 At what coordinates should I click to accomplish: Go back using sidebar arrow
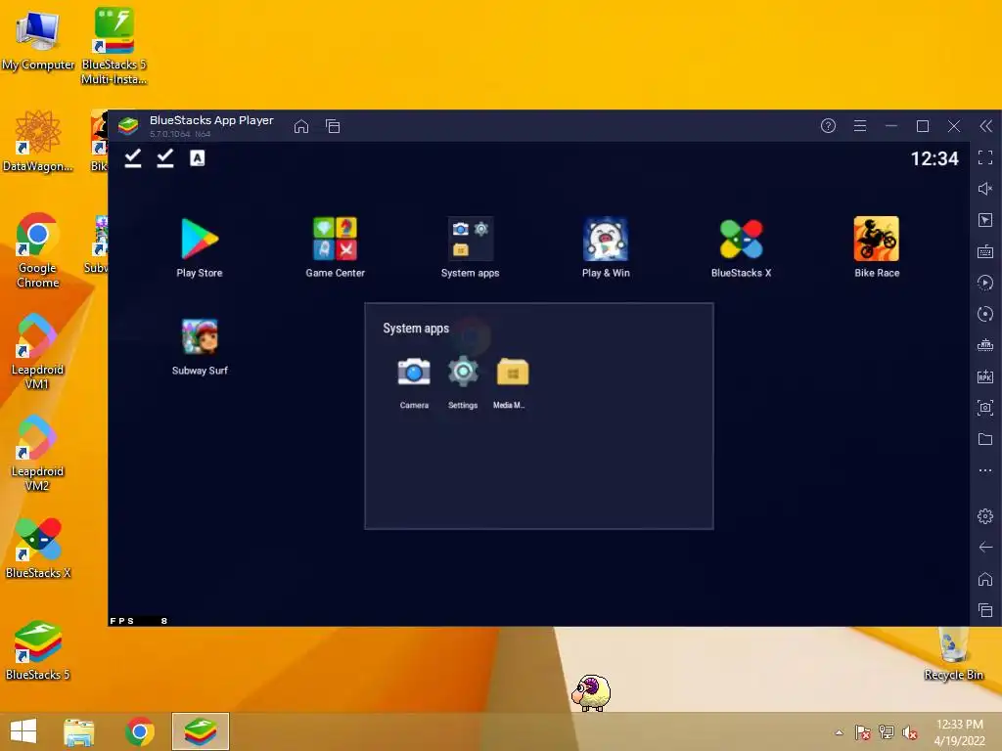[985, 548]
